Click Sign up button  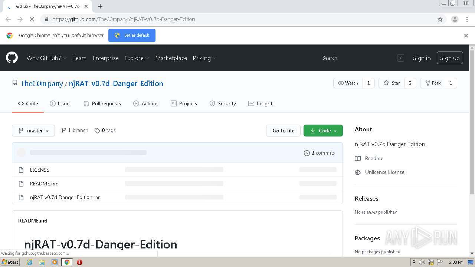tap(450, 58)
